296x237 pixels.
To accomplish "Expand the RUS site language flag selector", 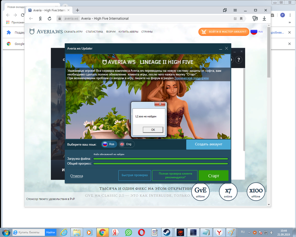I will 256,32.
